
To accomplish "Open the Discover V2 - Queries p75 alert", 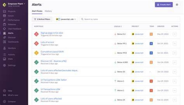I will 53,61.
